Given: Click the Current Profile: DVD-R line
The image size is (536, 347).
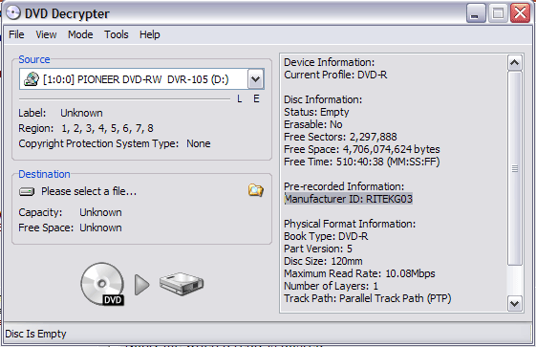Looking at the screenshot, I should pos(335,75).
